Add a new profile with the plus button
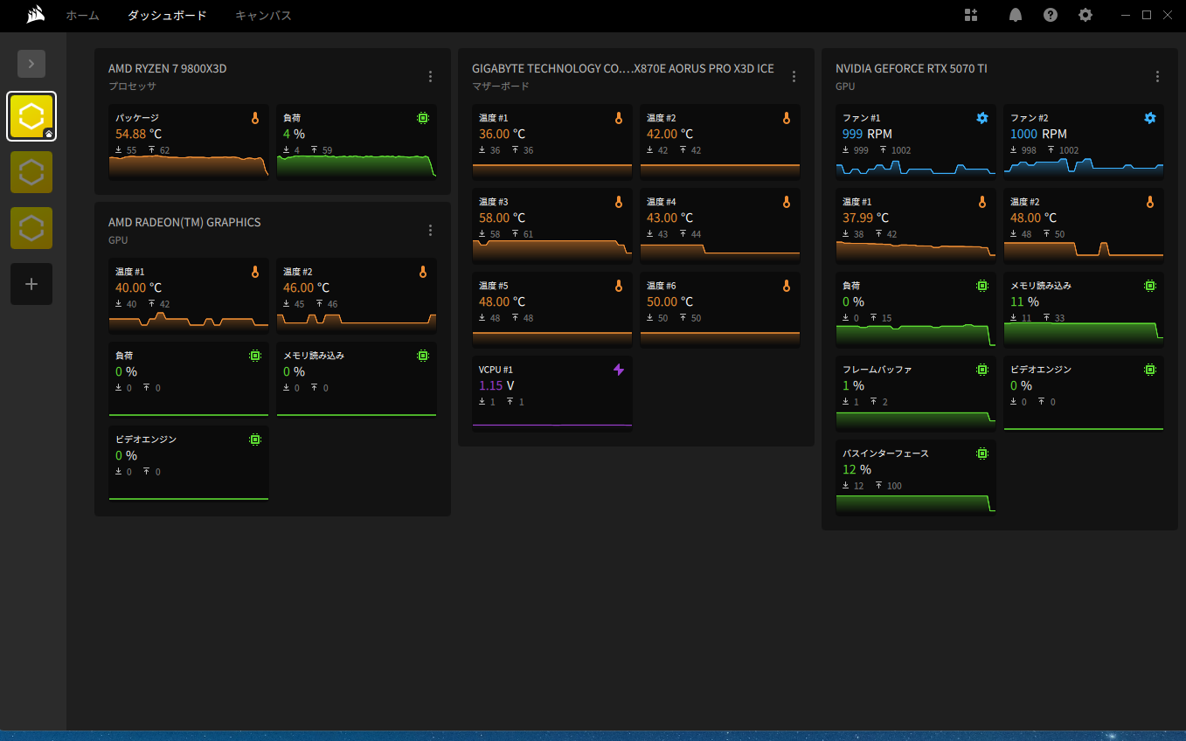This screenshot has width=1186, height=741. [31, 284]
